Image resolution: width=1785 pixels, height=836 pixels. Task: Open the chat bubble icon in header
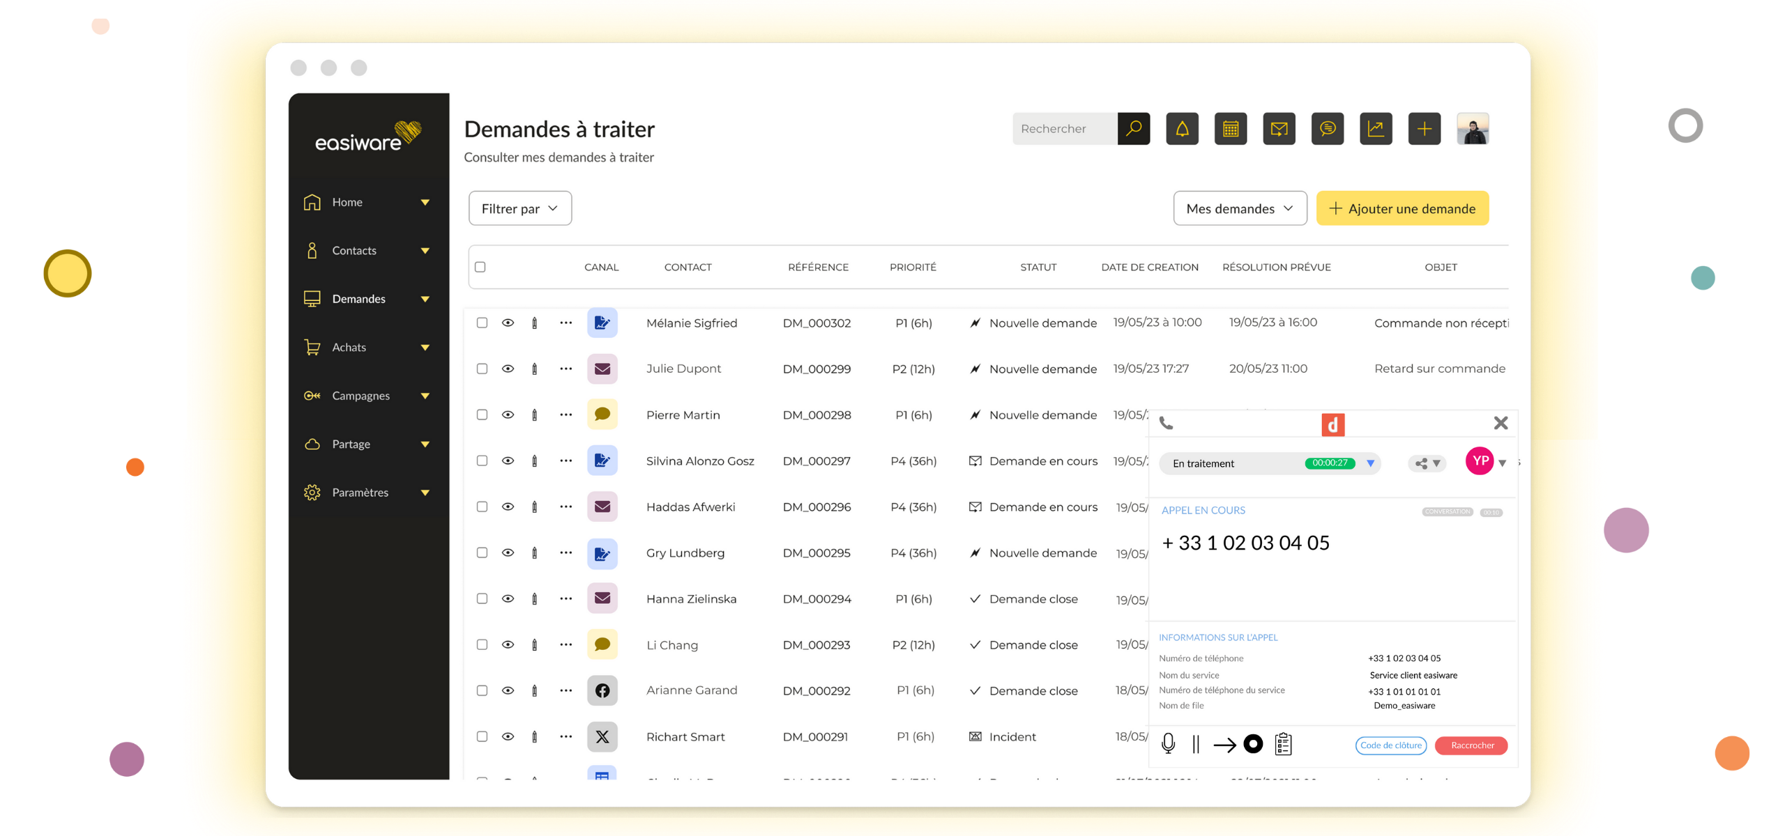point(1327,129)
